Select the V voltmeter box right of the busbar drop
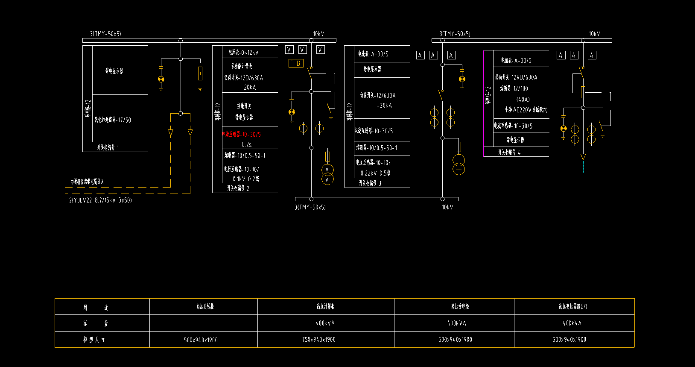Viewport: 695px width, 367px height. [321, 50]
